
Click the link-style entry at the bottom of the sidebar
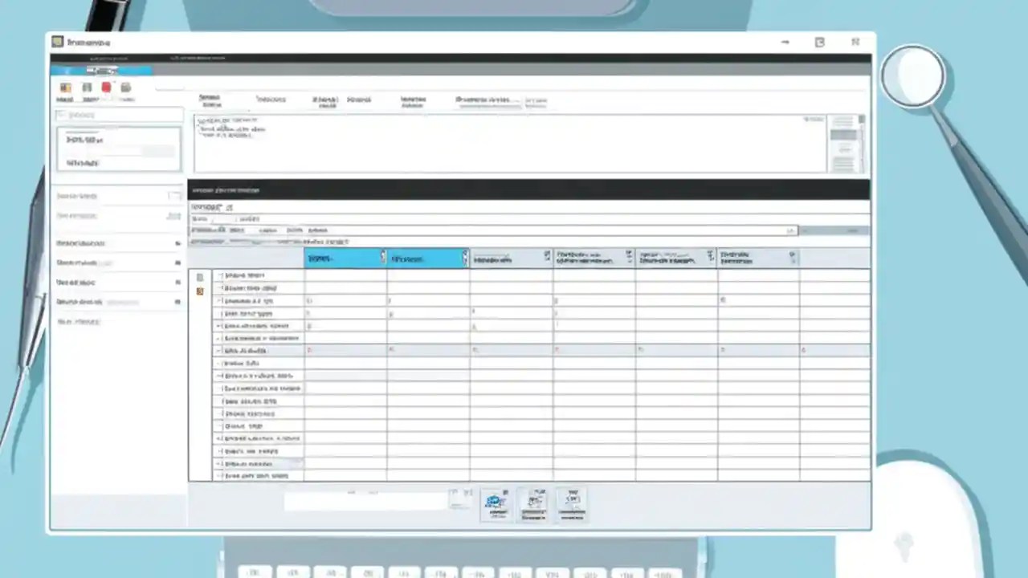tap(76, 321)
